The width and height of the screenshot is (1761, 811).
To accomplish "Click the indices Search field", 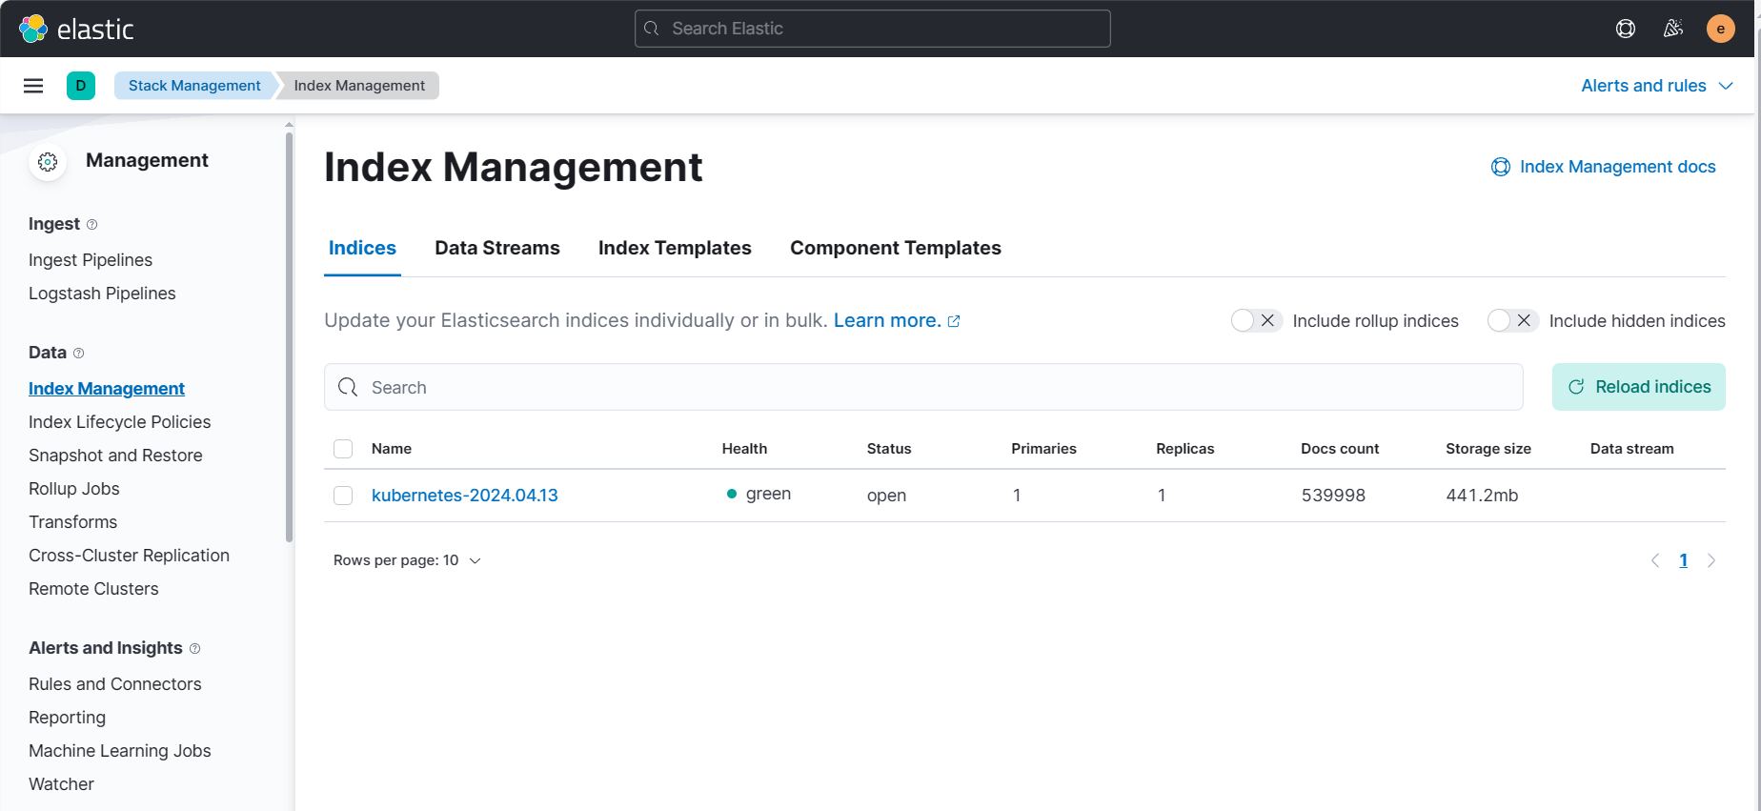I will point(923,387).
